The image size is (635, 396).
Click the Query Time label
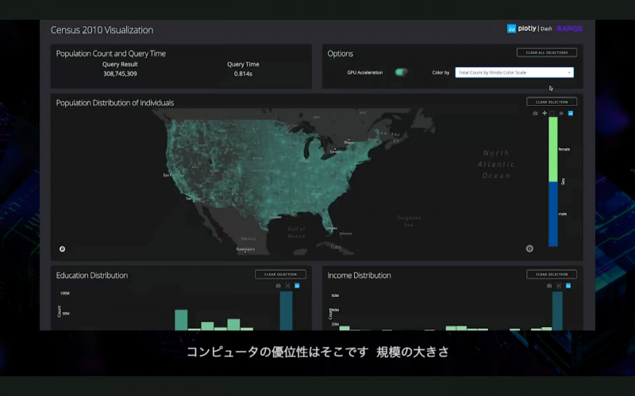[243, 64]
